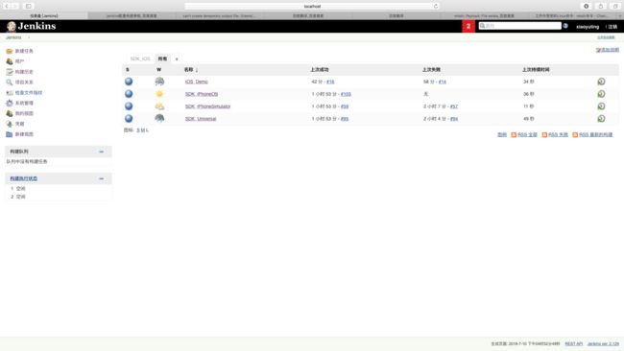The height and width of the screenshot is (351, 624).
Task: Open the New Item (新建任务) sidebar icon
Action: [10, 51]
